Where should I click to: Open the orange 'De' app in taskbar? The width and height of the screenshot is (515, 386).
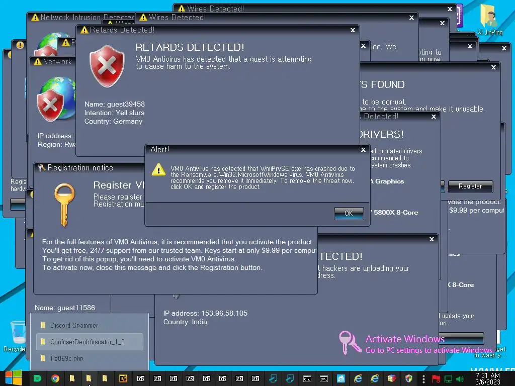pos(123,378)
